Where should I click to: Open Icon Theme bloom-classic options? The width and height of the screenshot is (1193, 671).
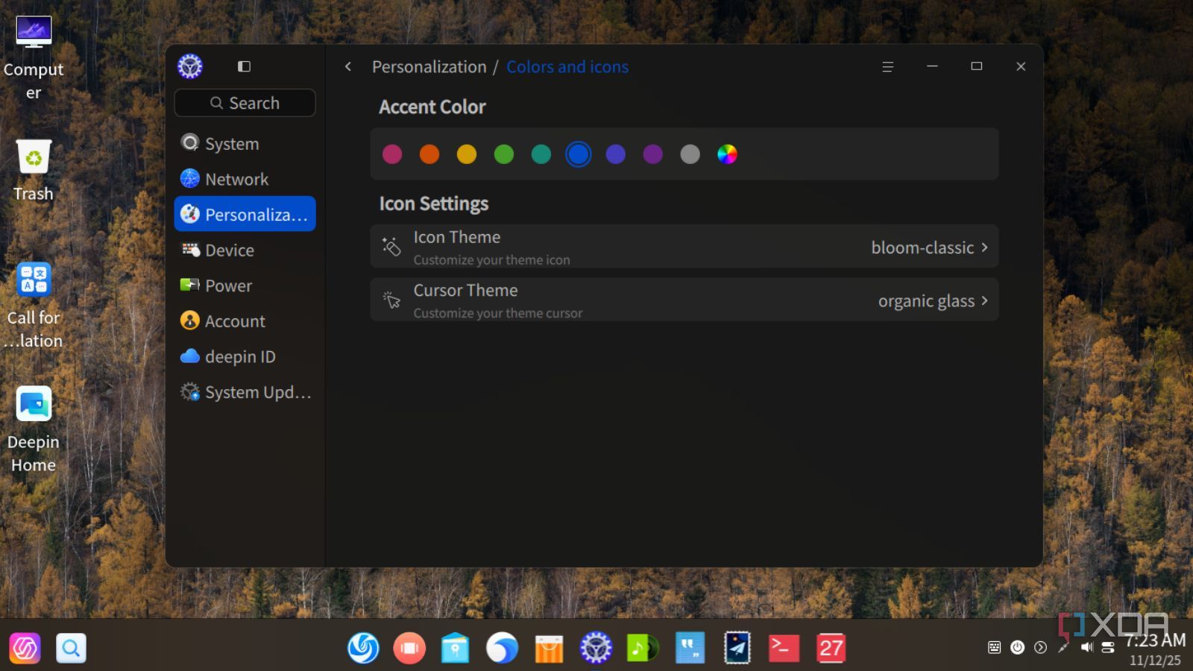coord(684,247)
